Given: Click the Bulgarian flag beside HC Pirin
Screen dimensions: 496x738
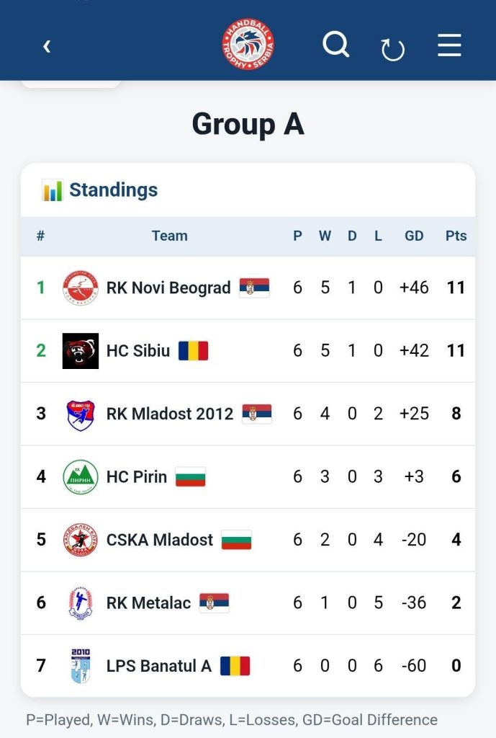Looking at the screenshot, I should pyautogui.click(x=190, y=477).
